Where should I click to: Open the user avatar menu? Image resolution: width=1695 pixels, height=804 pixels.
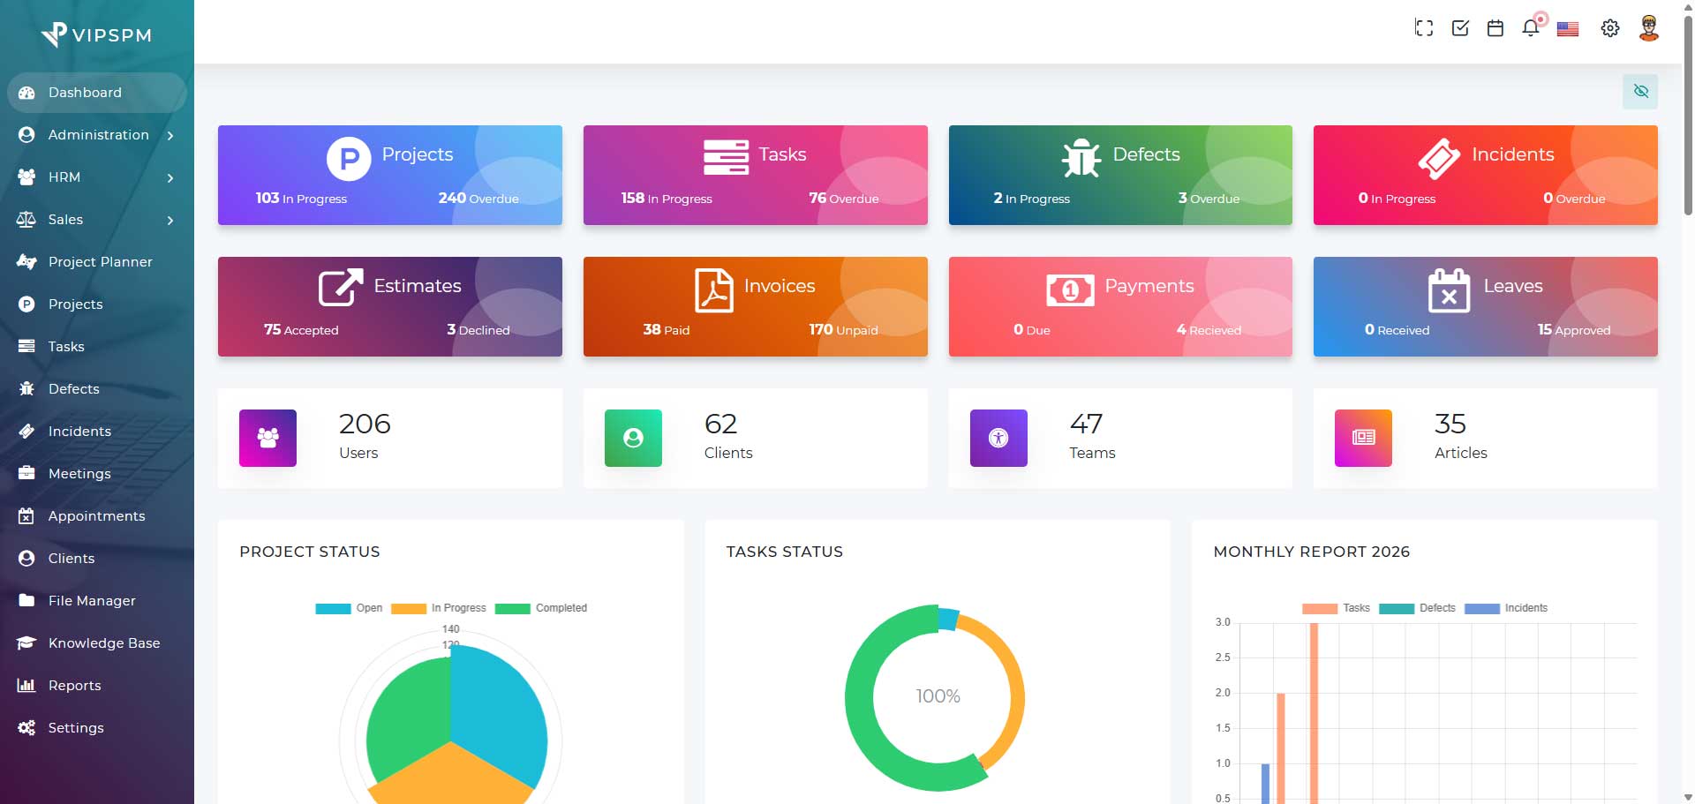[x=1648, y=28]
